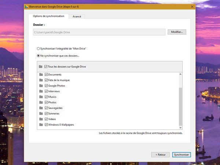Click the Interviews folder icon
Screen dimensions: 220x165
pos(41,91)
